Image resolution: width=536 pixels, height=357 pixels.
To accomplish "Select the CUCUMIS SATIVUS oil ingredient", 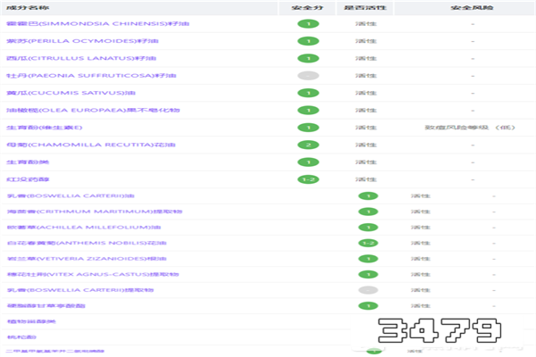I will tap(58, 93).
